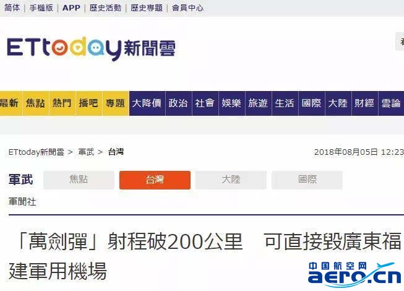The height and width of the screenshot is (291, 404).
Task: Open the 財經 navigation item
Action: (x=364, y=103)
